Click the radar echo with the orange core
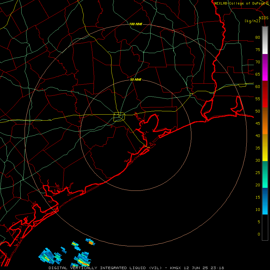Screen dimensions: 270x270 pyautogui.click(x=90, y=242)
